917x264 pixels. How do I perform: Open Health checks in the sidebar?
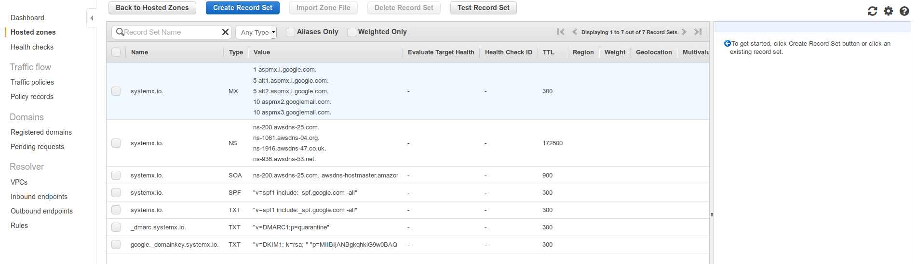pyautogui.click(x=32, y=47)
